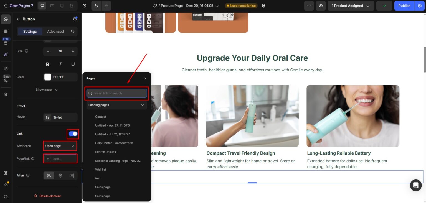426x203 pixels.
Task: Increase font size with plus stepper
Action: (73, 51)
